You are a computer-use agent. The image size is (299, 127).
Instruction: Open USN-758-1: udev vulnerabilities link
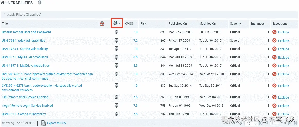23,40
